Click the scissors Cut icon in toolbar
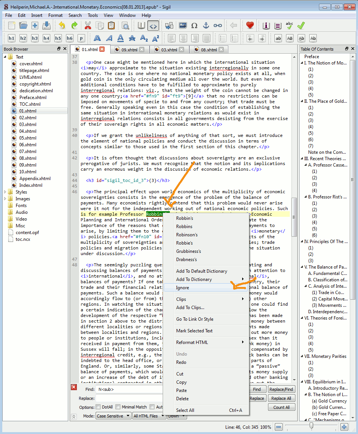 tap(88, 26)
